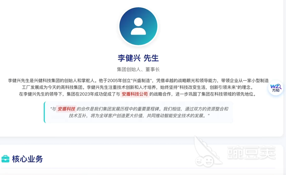This screenshot has width=286, height=175.
Task: Click the highlighted 安盾科技公司 link
Action: click(135, 94)
